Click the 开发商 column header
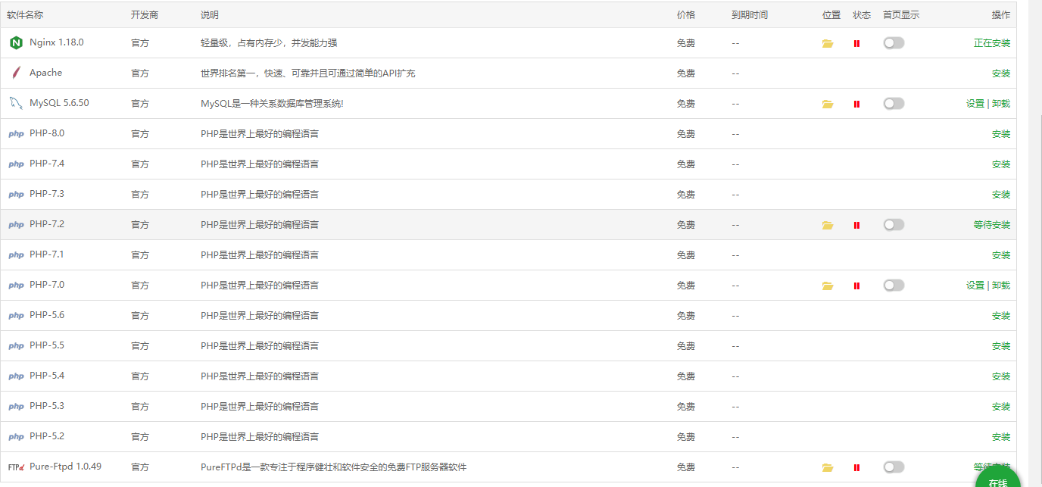The height and width of the screenshot is (487, 1042). pos(145,15)
